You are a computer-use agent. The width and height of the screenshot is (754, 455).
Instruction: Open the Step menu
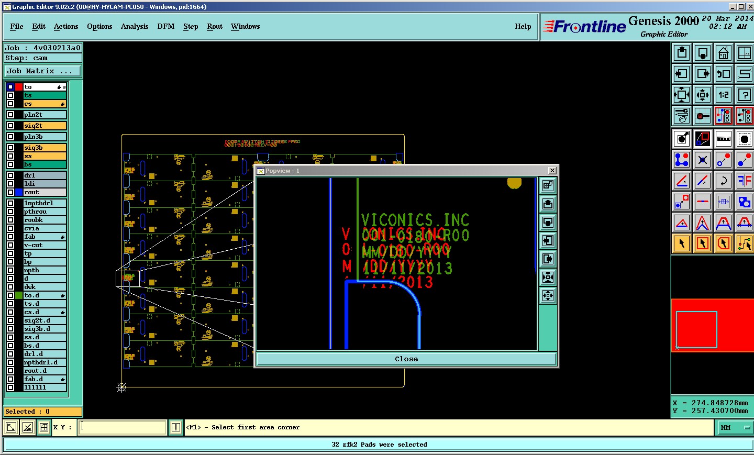pos(191,26)
